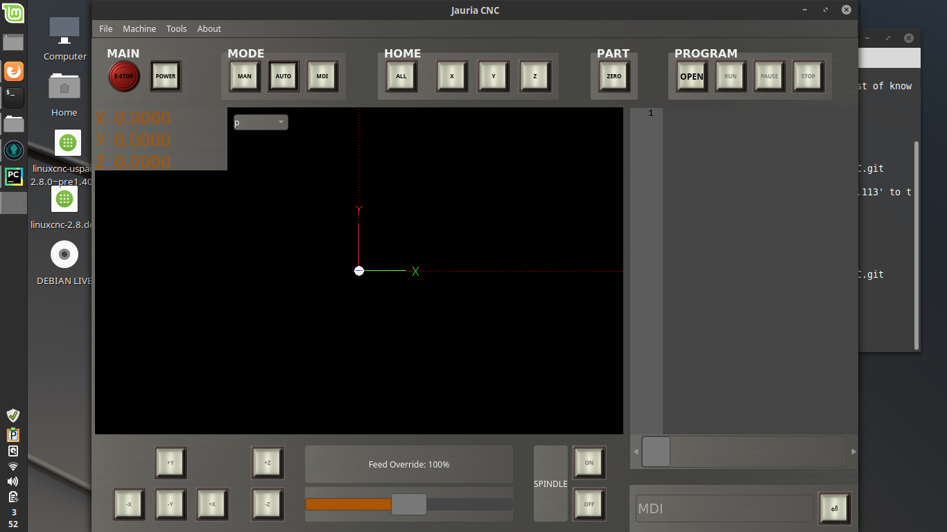Home the X axis

point(452,76)
